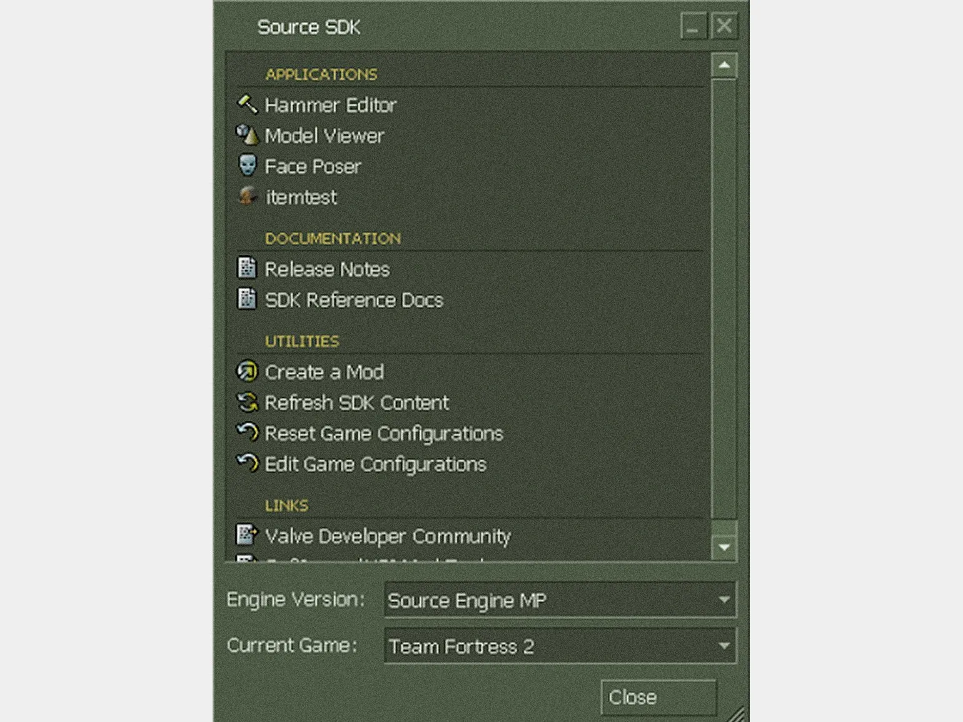Click the Refresh SDK Content arrows icon
This screenshot has width=963, height=722.
point(247,402)
